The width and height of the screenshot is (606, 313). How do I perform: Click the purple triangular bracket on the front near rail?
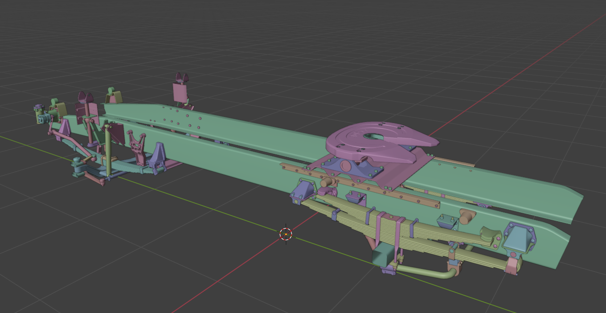pos(156,157)
